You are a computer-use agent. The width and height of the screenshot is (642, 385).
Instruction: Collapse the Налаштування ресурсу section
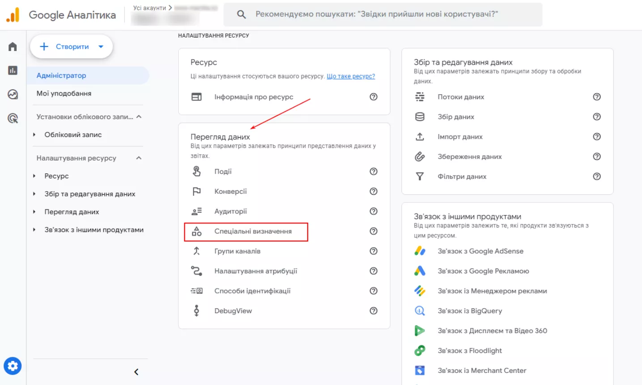coord(139,158)
